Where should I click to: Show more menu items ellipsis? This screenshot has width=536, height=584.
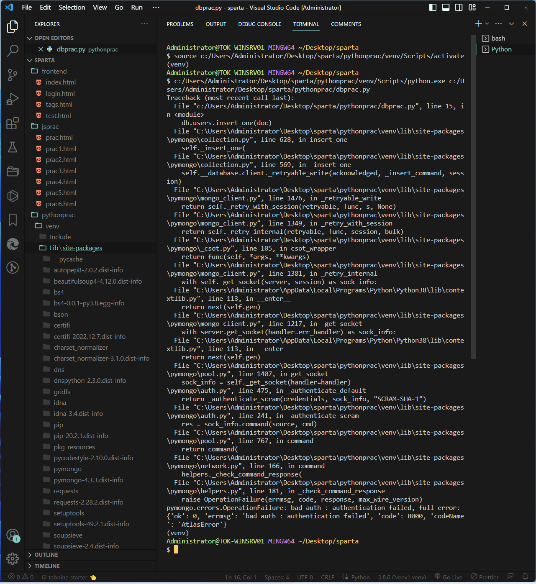[156, 8]
